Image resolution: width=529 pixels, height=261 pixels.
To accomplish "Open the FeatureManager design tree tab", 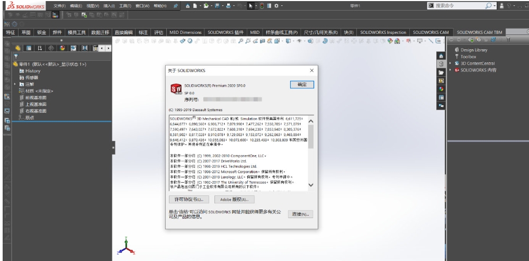I will click(17, 48).
